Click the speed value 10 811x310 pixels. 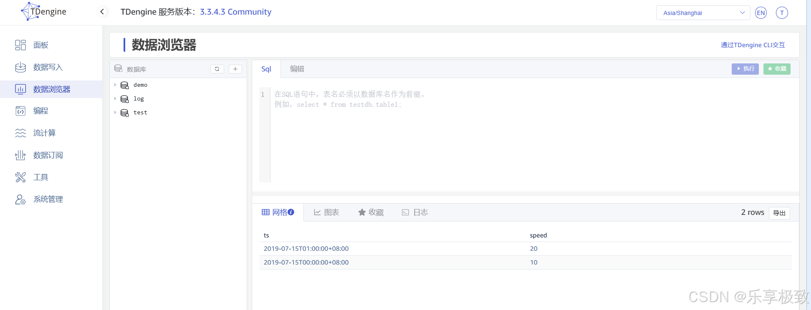[x=533, y=262]
